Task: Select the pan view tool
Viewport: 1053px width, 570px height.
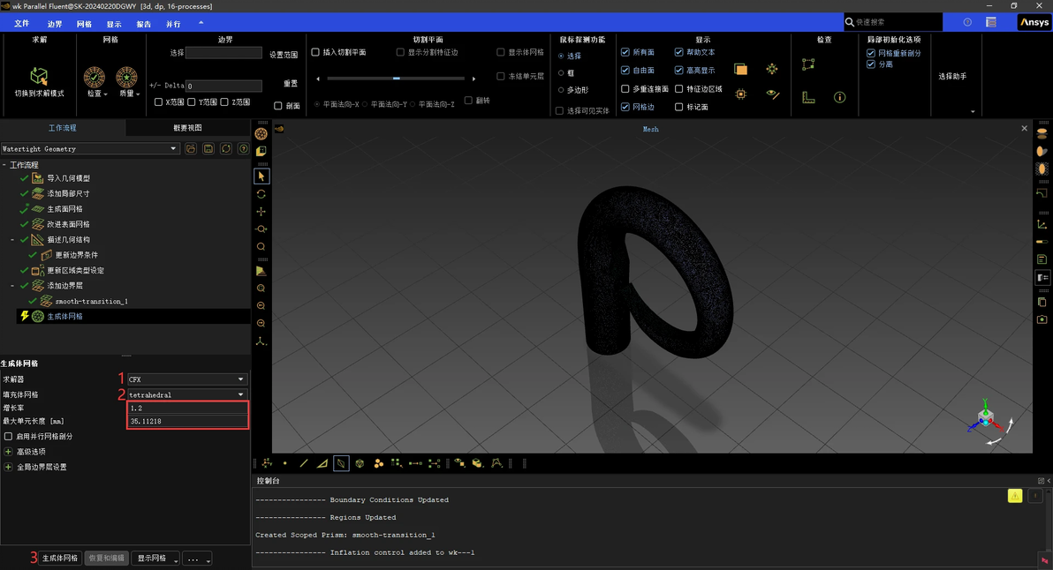Action: click(261, 211)
